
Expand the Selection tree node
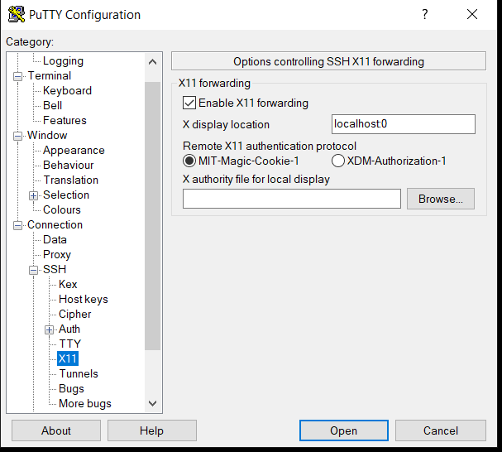(34, 195)
